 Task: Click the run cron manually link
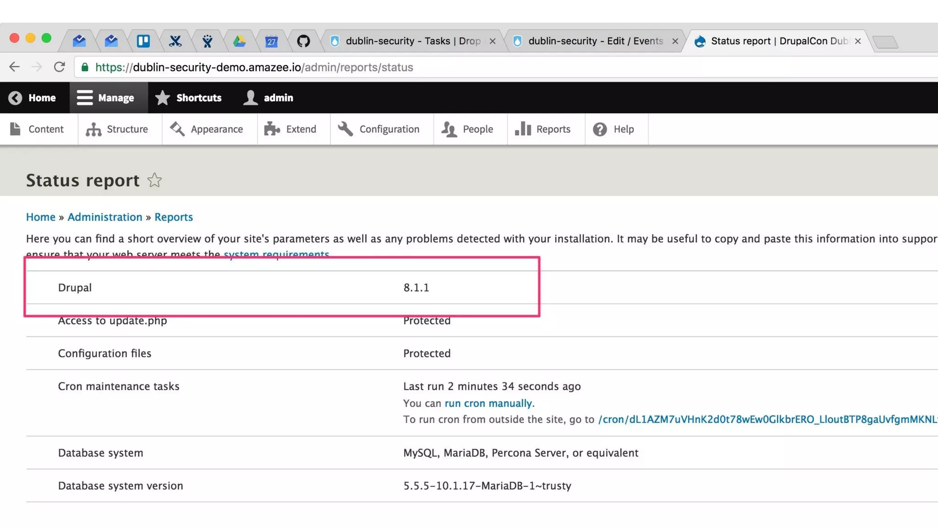tap(488, 403)
